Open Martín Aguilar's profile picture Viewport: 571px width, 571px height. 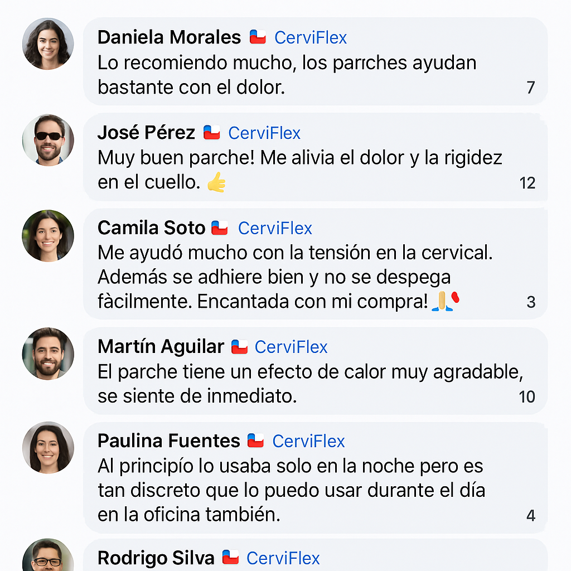(x=48, y=354)
